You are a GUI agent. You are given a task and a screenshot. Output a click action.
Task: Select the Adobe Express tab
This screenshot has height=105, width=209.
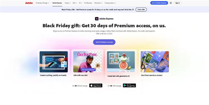tap(57, 3)
